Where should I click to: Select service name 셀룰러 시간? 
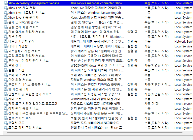[x=16, y=70]
